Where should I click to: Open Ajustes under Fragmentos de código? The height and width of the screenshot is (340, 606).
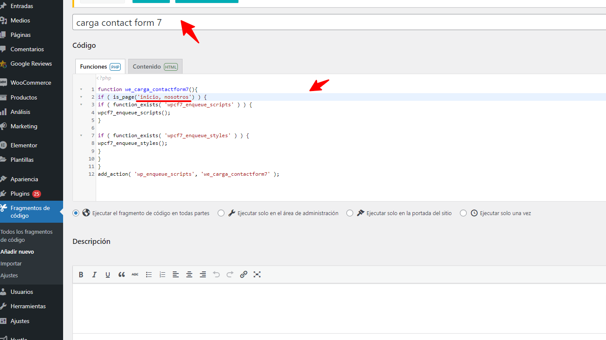[x=9, y=275]
